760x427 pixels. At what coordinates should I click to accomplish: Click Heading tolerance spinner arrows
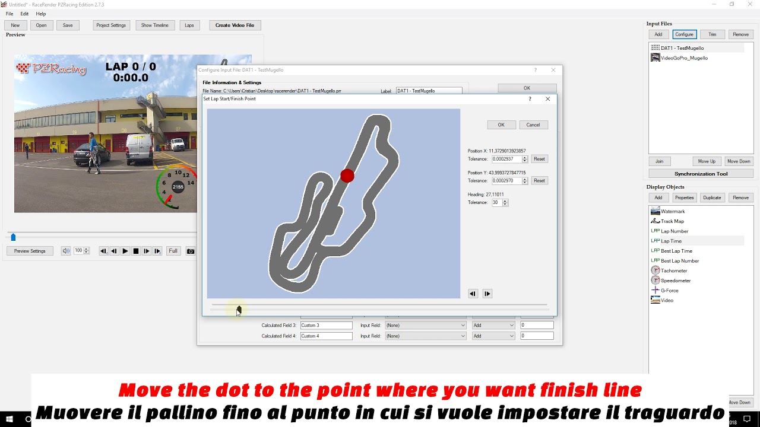click(505, 203)
